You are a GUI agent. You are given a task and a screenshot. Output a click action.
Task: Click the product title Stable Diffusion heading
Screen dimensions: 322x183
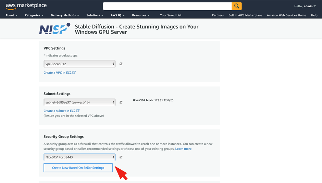(x=137, y=29)
